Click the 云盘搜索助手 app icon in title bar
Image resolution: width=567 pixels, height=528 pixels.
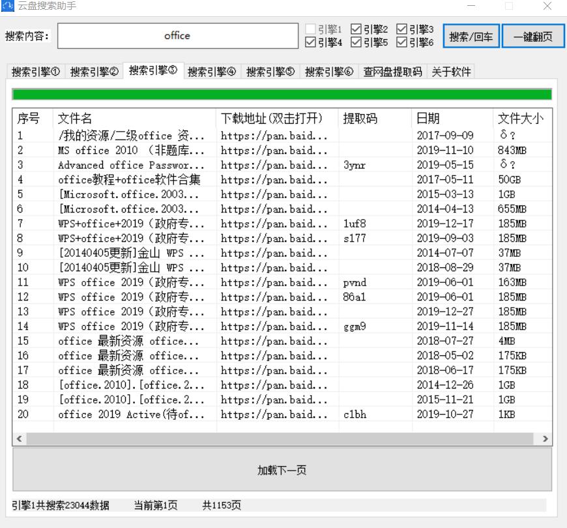(7, 5)
